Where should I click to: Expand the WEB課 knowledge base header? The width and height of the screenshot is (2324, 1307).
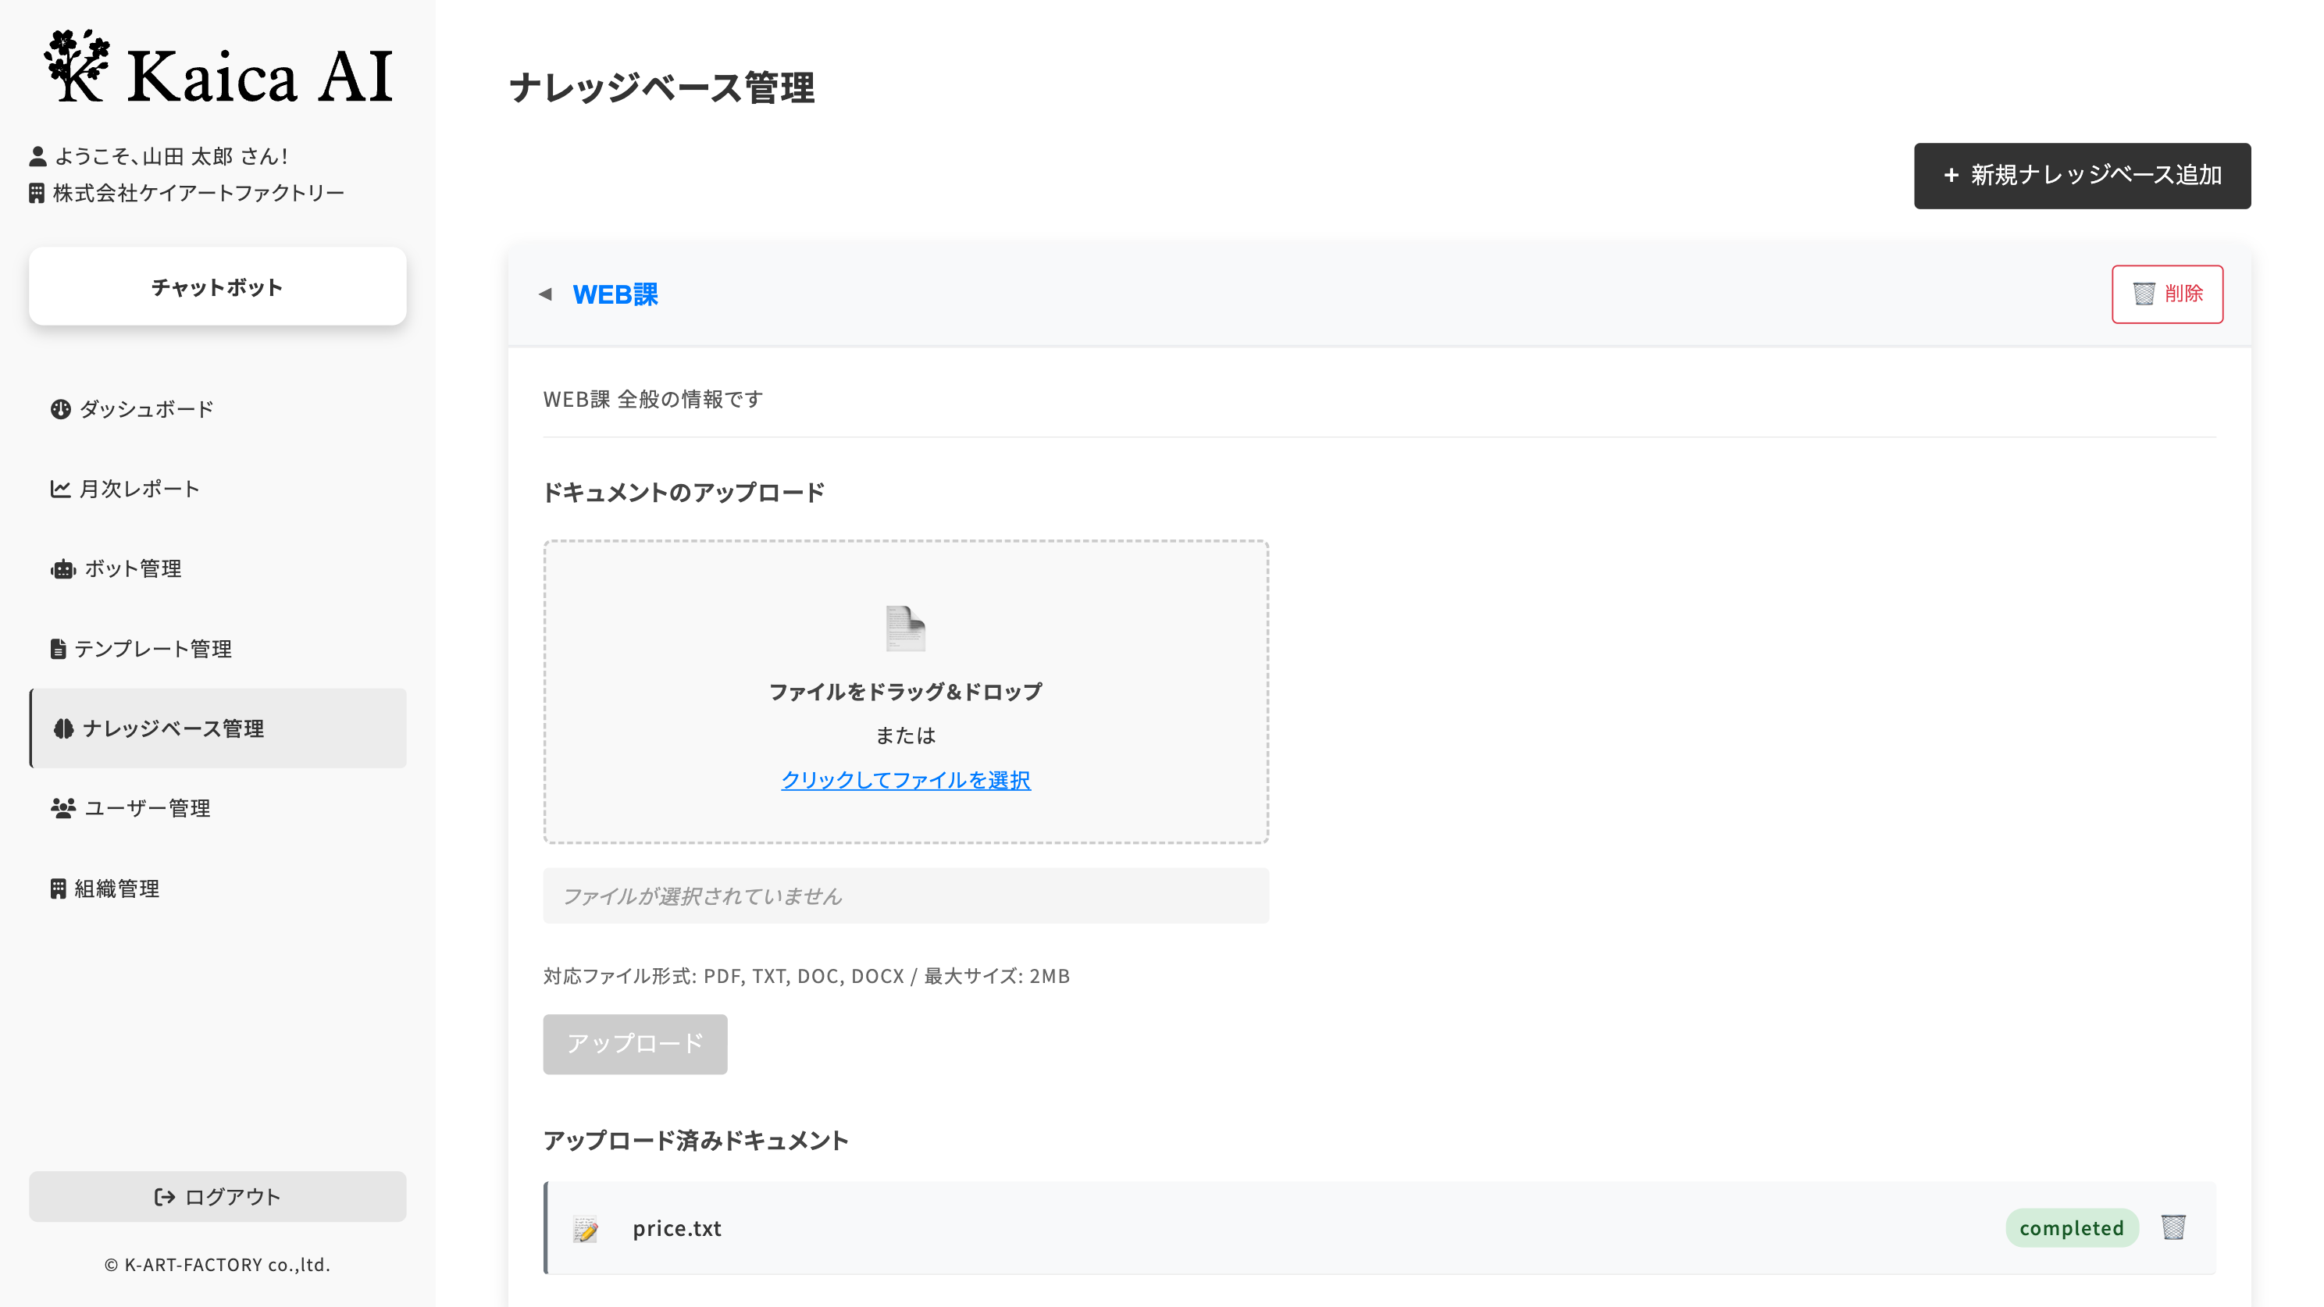tap(616, 294)
